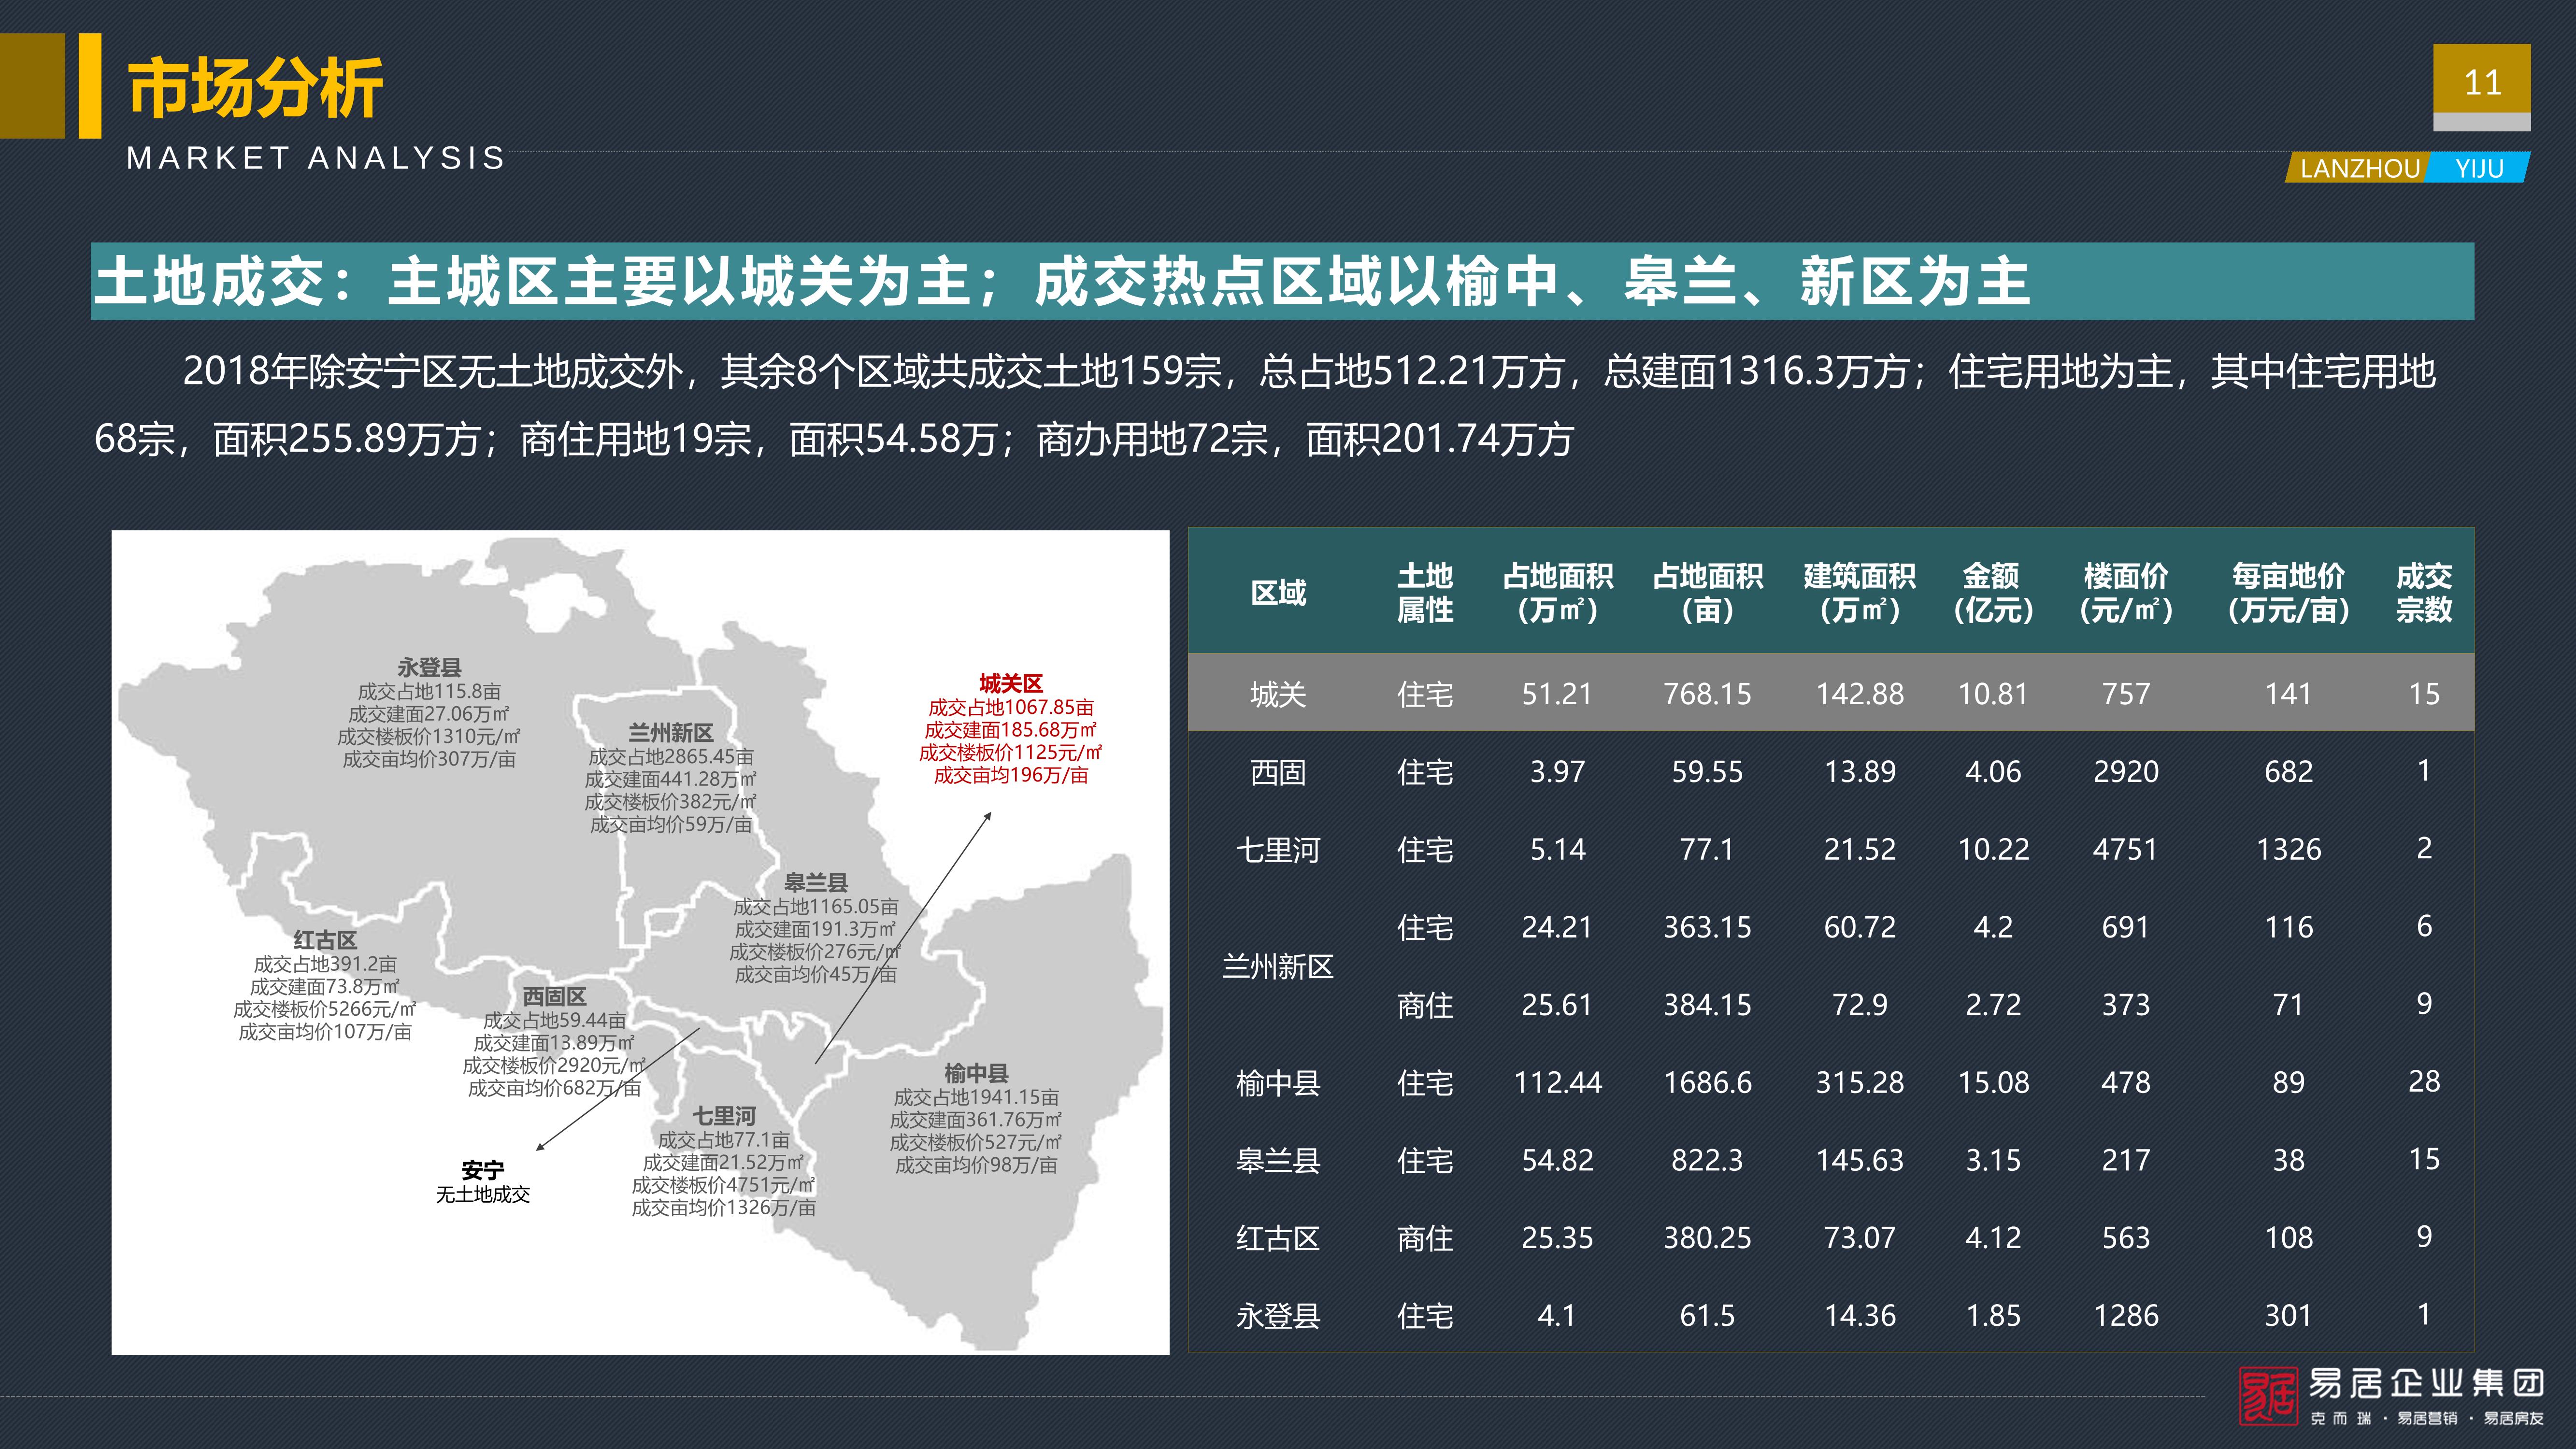
Task: Click footer text 克而瑞·易居营销·易居房友
Action: click(x=2427, y=1419)
